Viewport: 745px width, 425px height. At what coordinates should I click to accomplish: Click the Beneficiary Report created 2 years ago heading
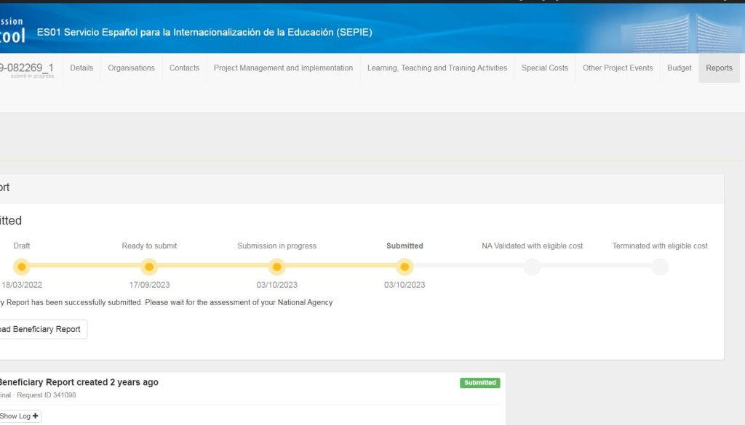79,382
